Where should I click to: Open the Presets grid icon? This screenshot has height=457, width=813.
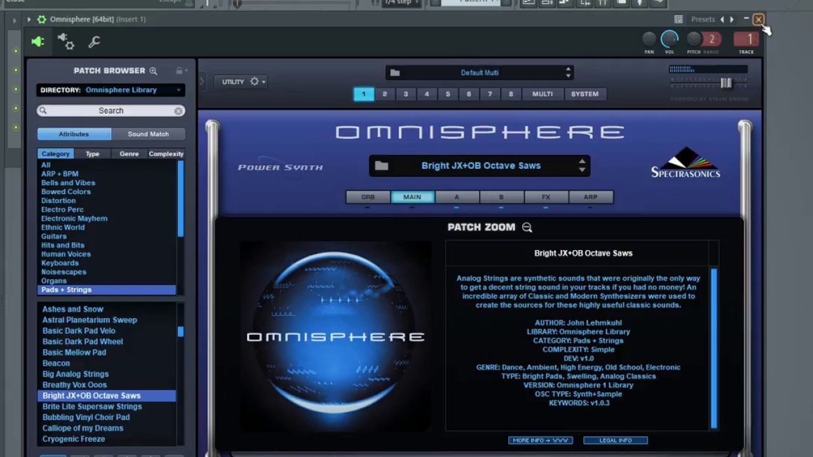[x=678, y=20]
